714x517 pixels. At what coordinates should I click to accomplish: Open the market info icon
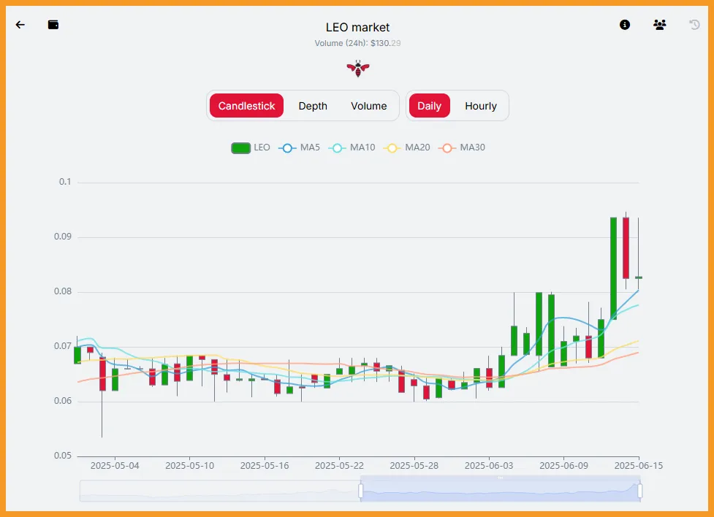click(x=625, y=25)
